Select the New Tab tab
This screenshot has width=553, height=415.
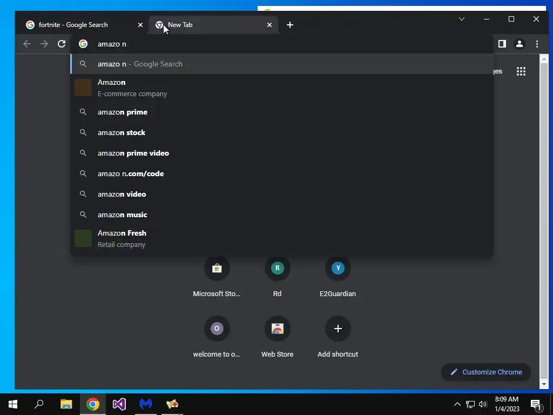[x=213, y=25]
